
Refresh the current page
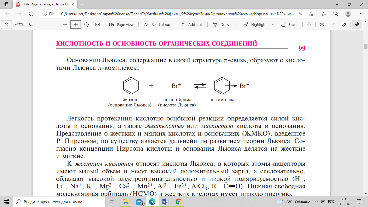(31, 14)
